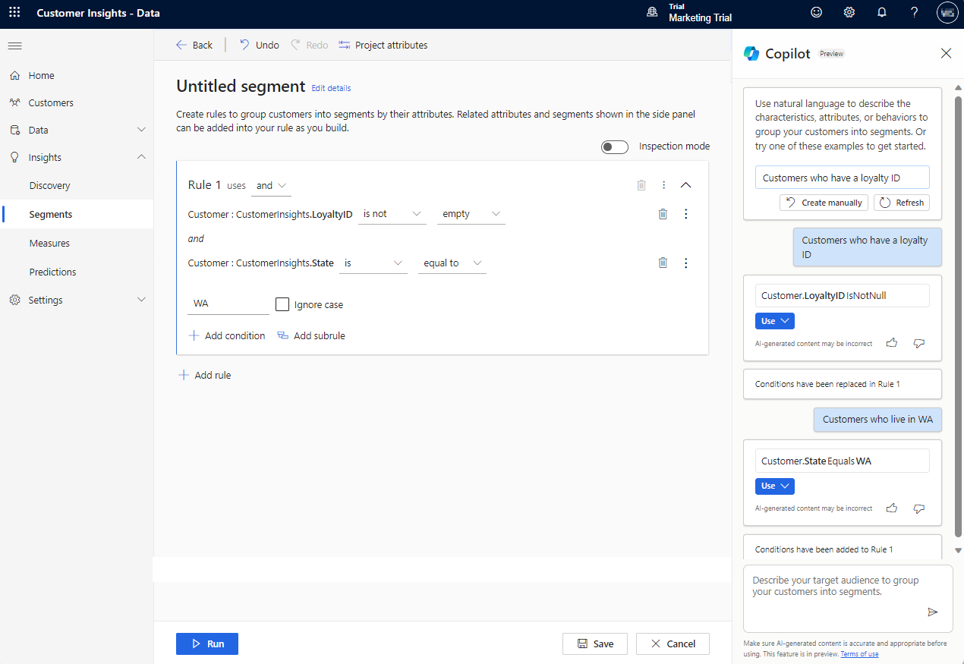Click the Help question mark icon
The image size is (964, 664).
coord(914,12)
